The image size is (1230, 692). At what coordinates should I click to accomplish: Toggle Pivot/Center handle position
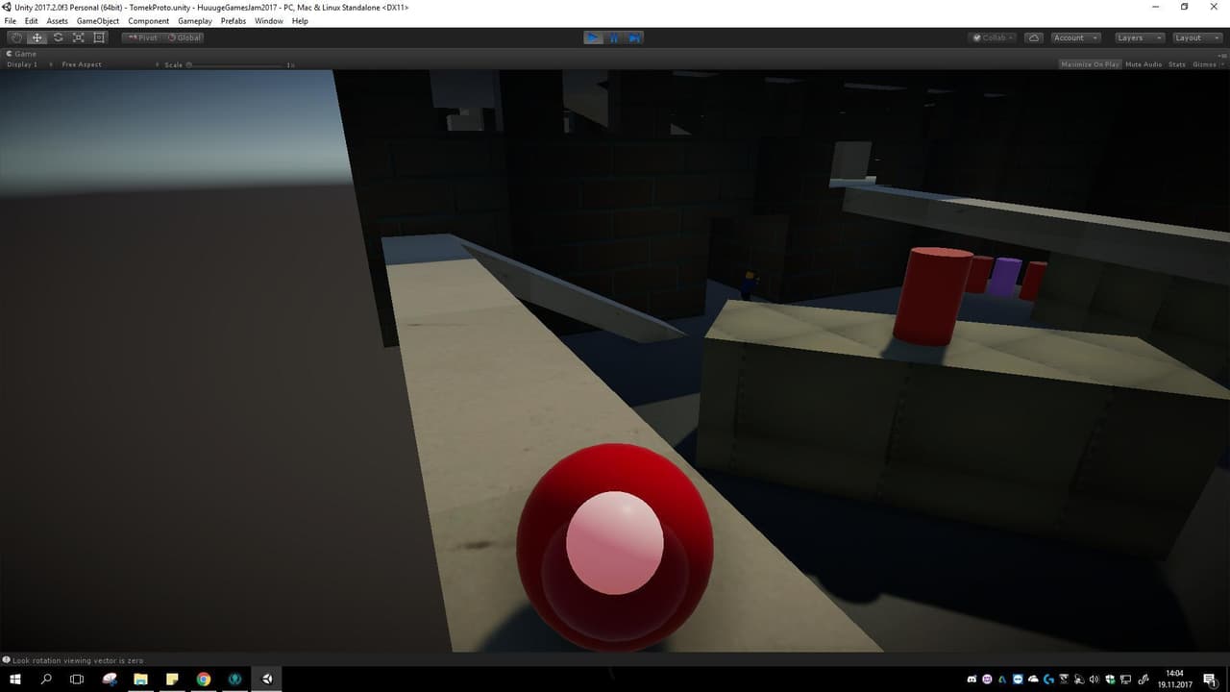coord(142,37)
